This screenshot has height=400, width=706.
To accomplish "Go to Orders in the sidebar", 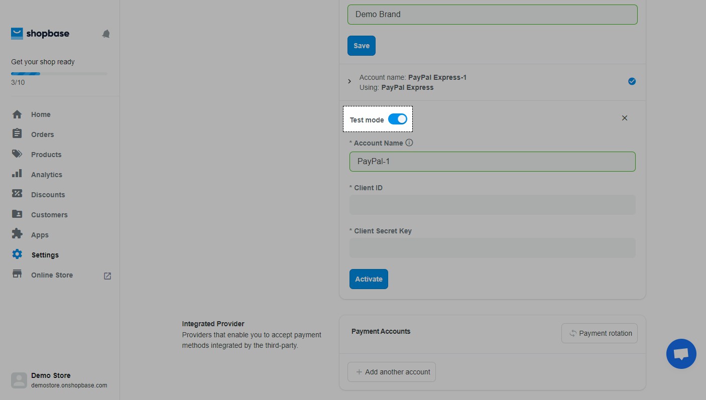I will coord(42,135).
